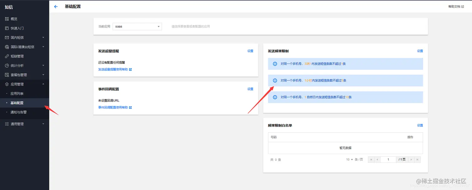This screenshot has height=190, width=472.
Task: Click the 号码 column header
Action: click(x=273, y=137)
